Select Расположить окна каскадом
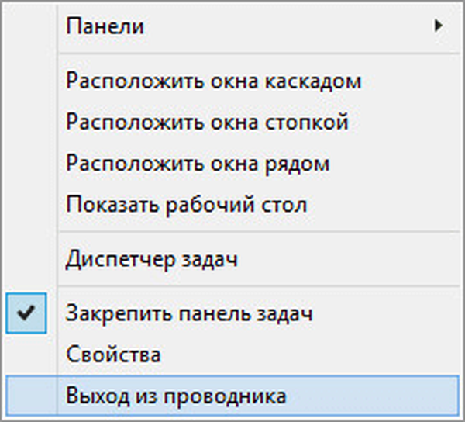The height and width of the screenshot is (422, 465). pos(214,81)
